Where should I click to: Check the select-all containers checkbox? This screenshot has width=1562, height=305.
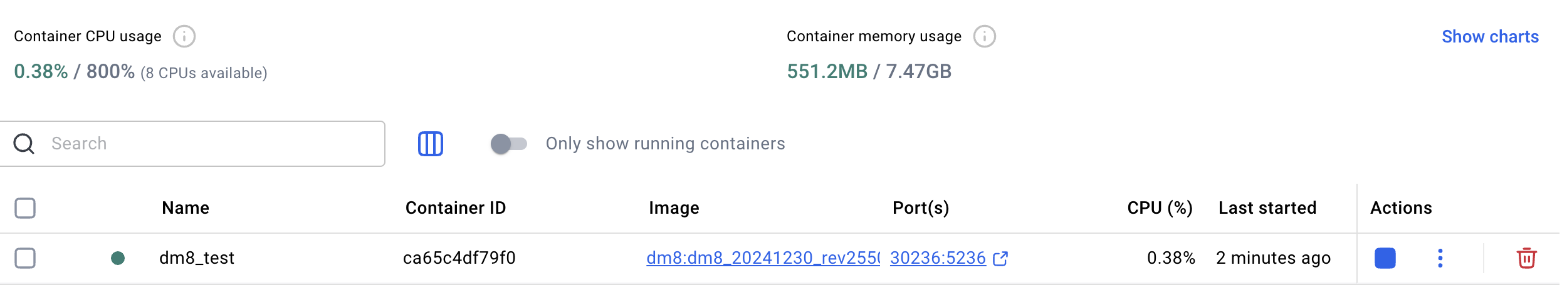tap(25, 208)
